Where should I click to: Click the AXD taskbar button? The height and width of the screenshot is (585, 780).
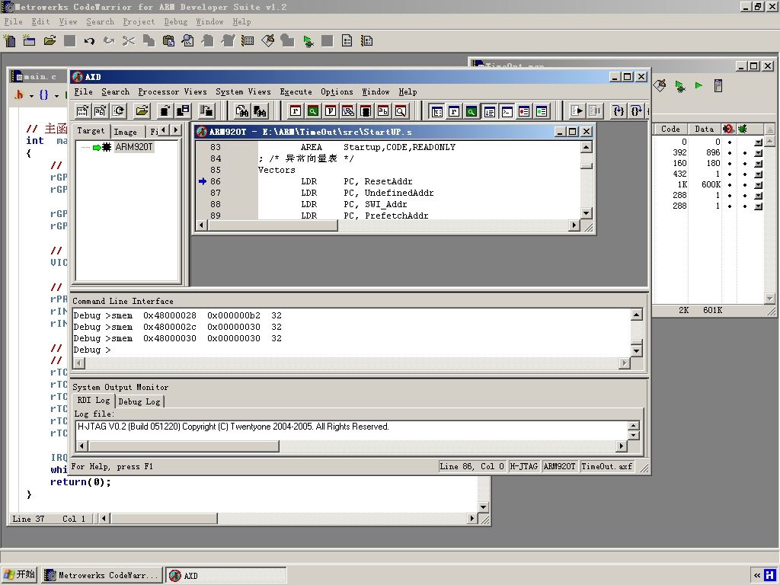[226, 575]
